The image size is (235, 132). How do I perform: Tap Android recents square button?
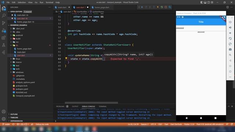tap(216, 118)
